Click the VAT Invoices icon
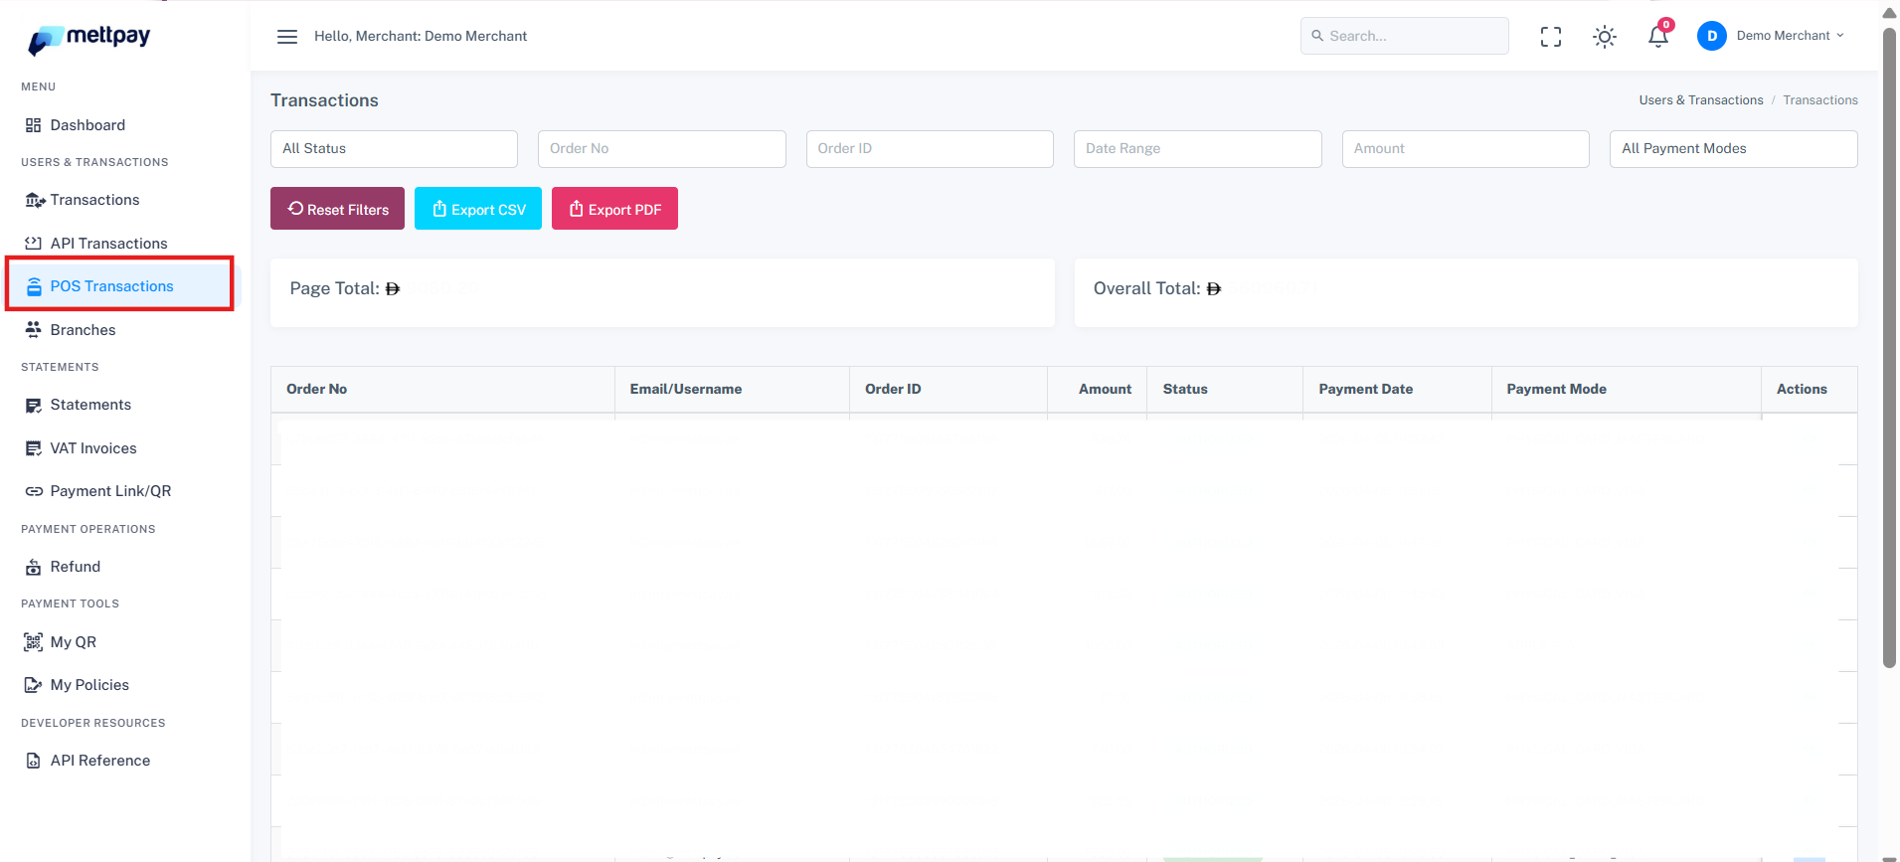 pos(34,448)
